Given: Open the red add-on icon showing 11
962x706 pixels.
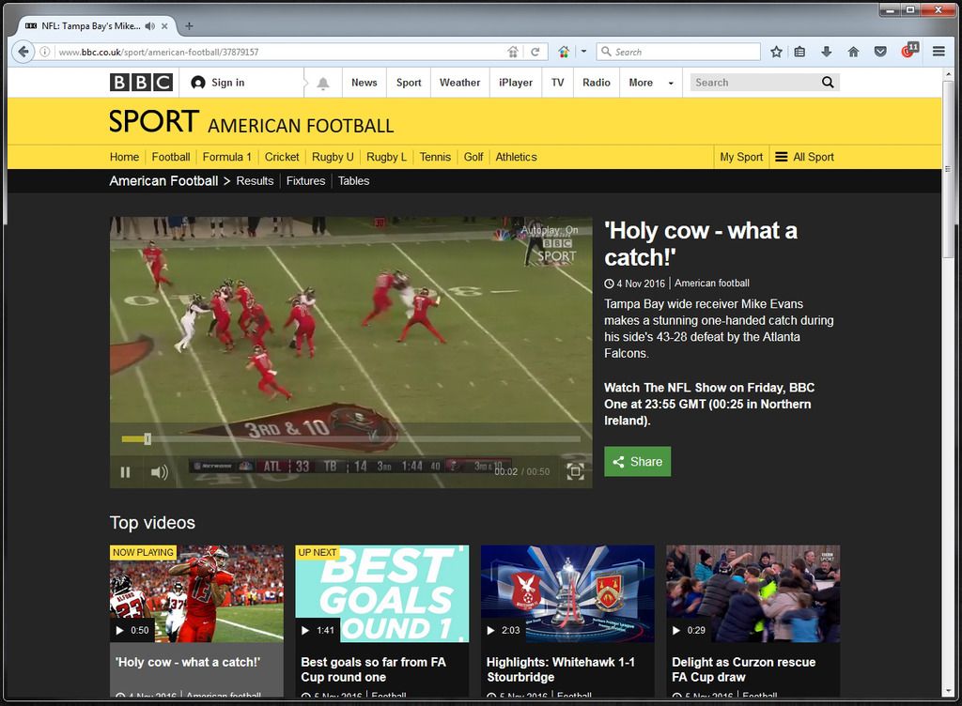Looking at the screenshot, I should pos(909,51).
